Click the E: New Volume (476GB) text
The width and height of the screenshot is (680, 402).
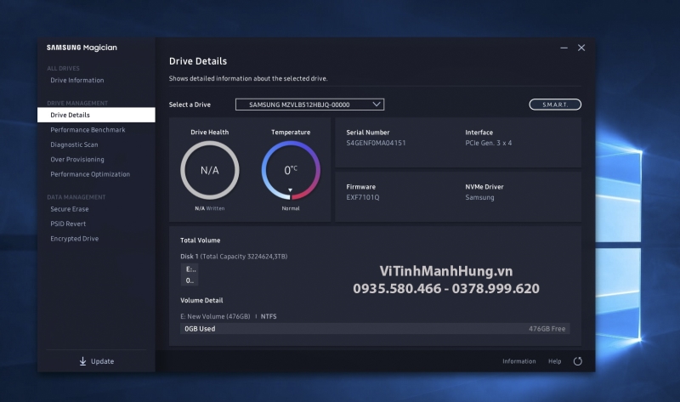[215, 316]
